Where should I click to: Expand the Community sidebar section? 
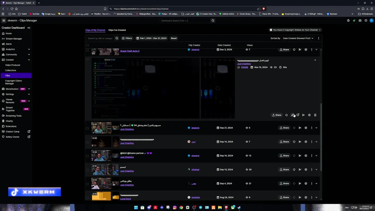(29, 55)
